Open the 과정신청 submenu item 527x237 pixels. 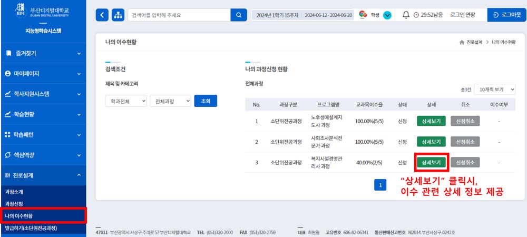pyautogui.click(x=14, y=204)
